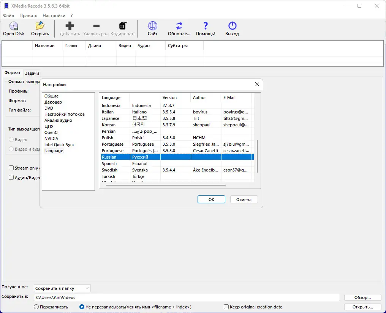The height and width of the screenshot is (313, 386).
Task: Switch to the Формат tab
Action: click(13, 73)
